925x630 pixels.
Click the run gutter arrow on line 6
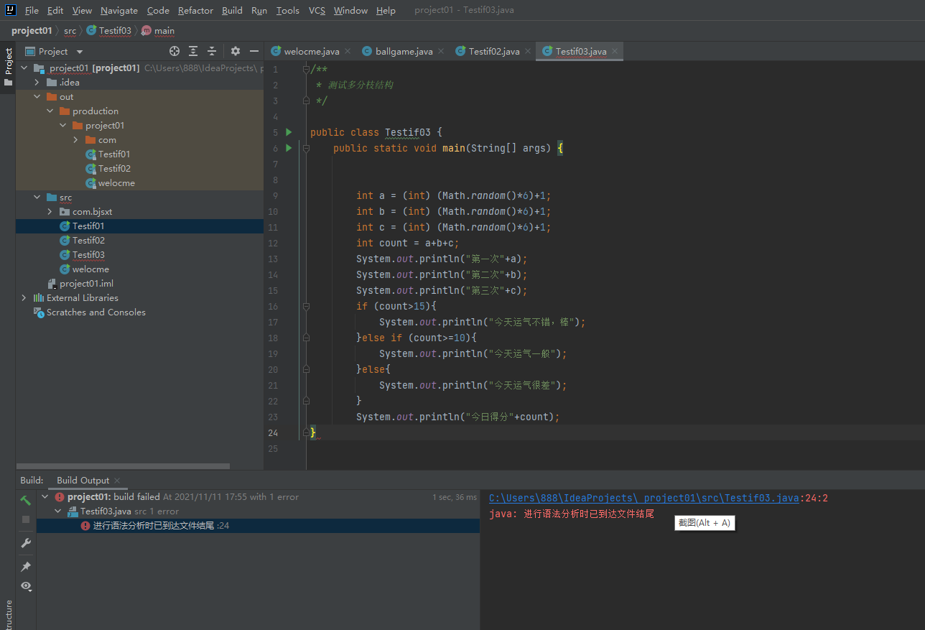tap(289, 148)
